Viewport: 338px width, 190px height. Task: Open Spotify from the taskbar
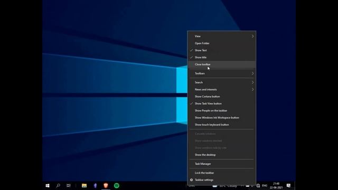point(117,185)
